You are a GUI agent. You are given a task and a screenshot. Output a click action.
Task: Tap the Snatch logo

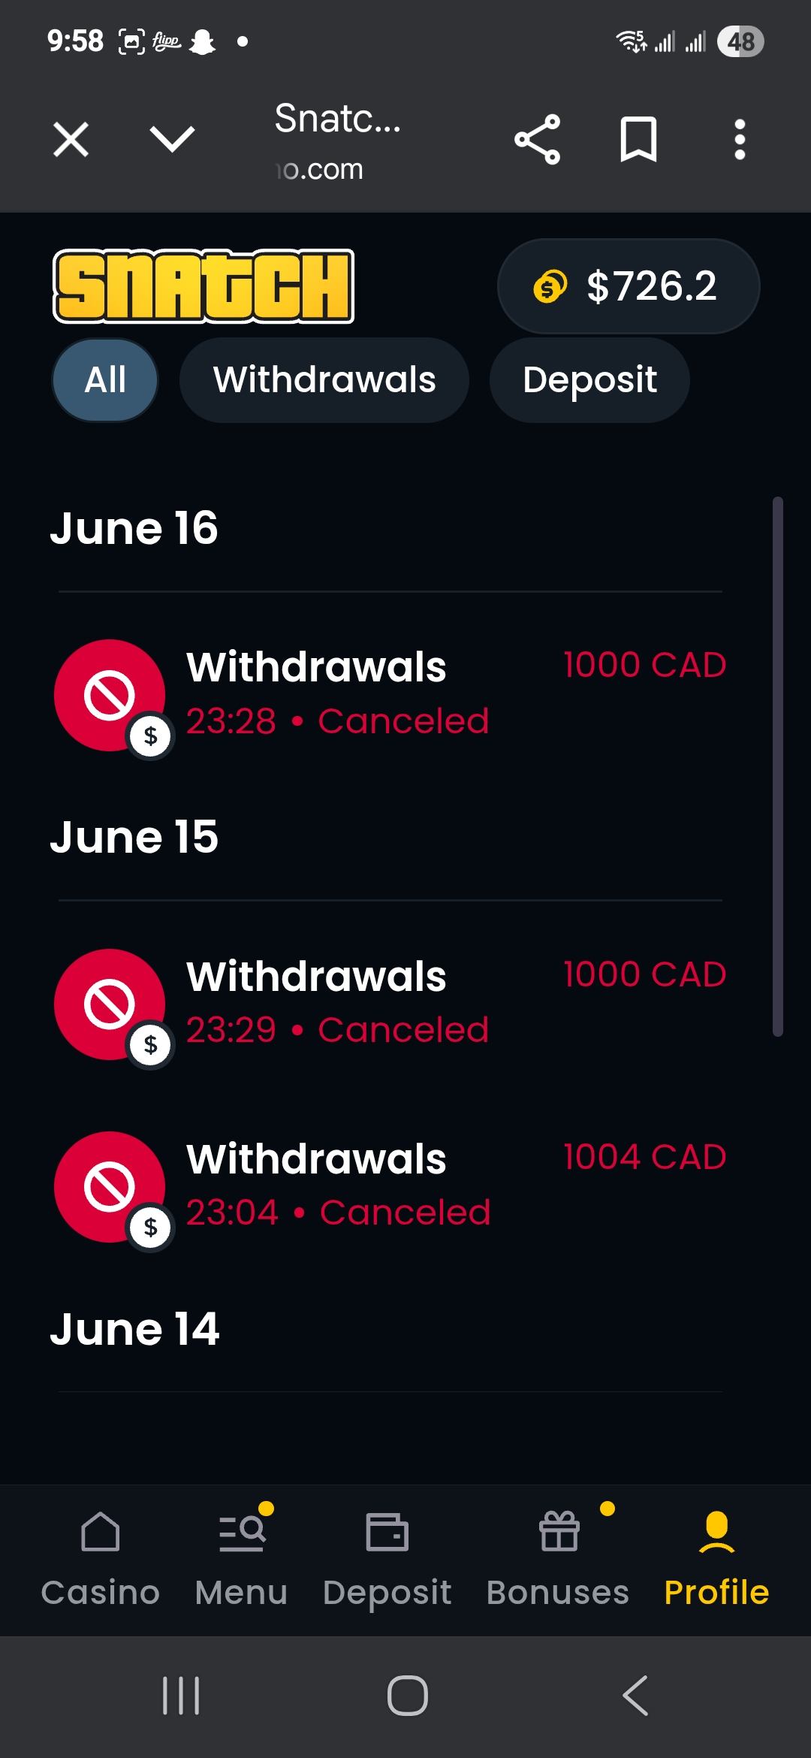(203, 286)
